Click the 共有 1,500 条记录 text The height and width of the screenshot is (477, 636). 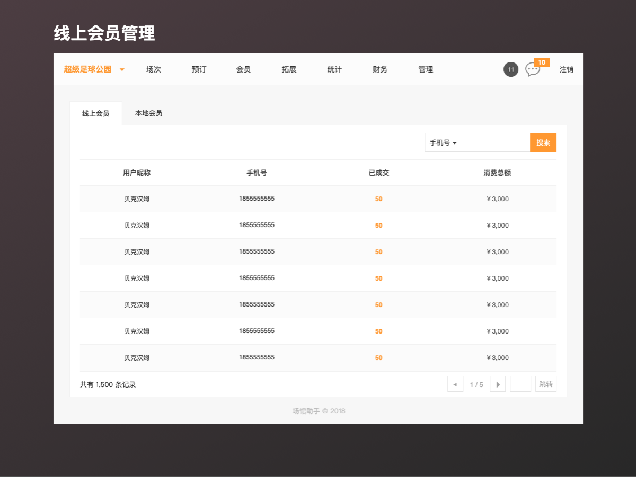point(108,384)
